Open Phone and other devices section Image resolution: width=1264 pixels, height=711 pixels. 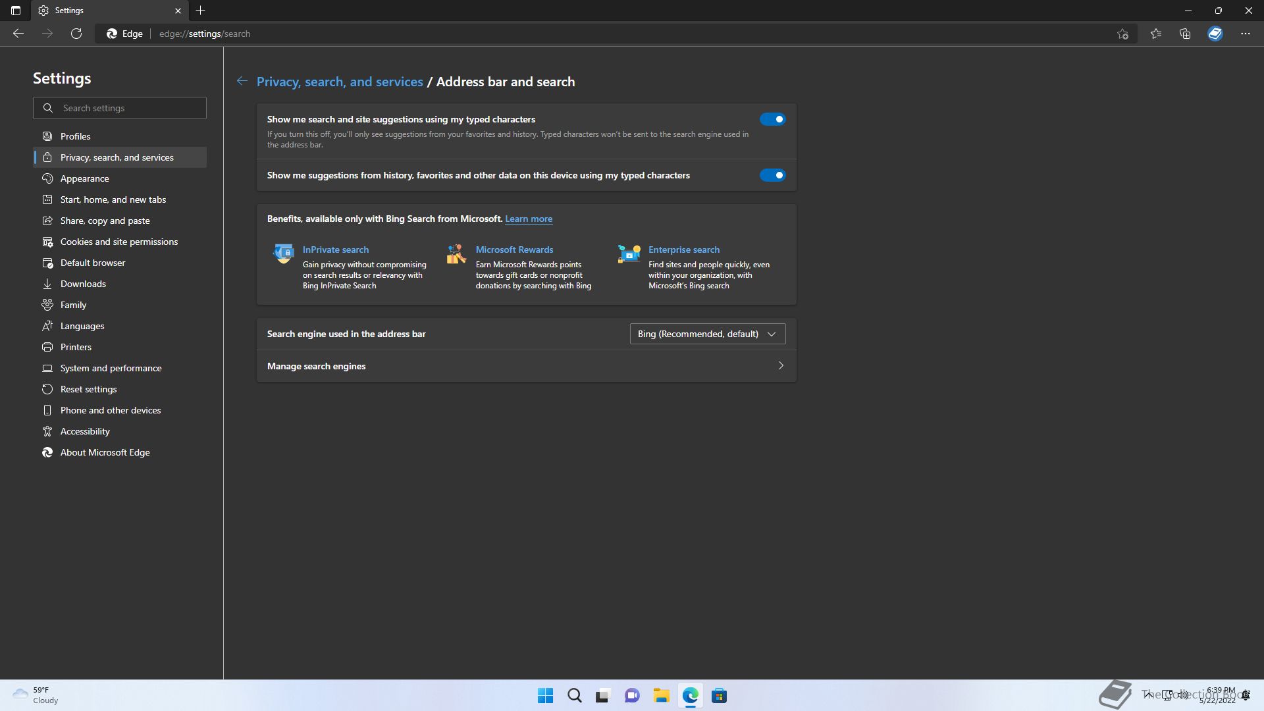pyautogui.click(x=120, y=410)
